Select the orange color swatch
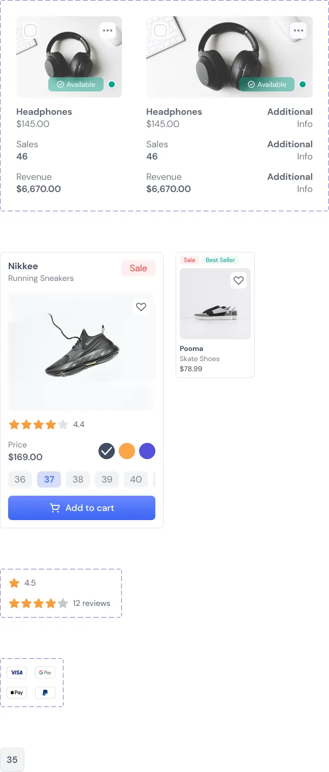Image resolution: width=329 pixels, height=772 pixels. tap(127, 451)
